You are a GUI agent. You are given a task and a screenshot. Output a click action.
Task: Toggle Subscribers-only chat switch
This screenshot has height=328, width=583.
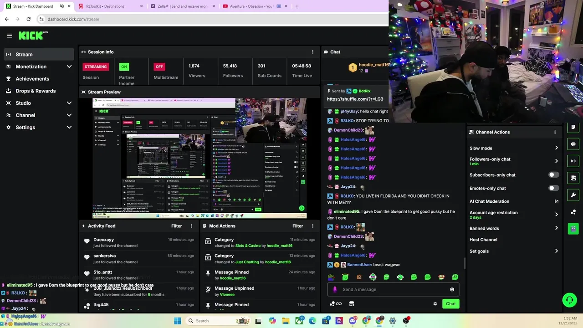[553, 175]
